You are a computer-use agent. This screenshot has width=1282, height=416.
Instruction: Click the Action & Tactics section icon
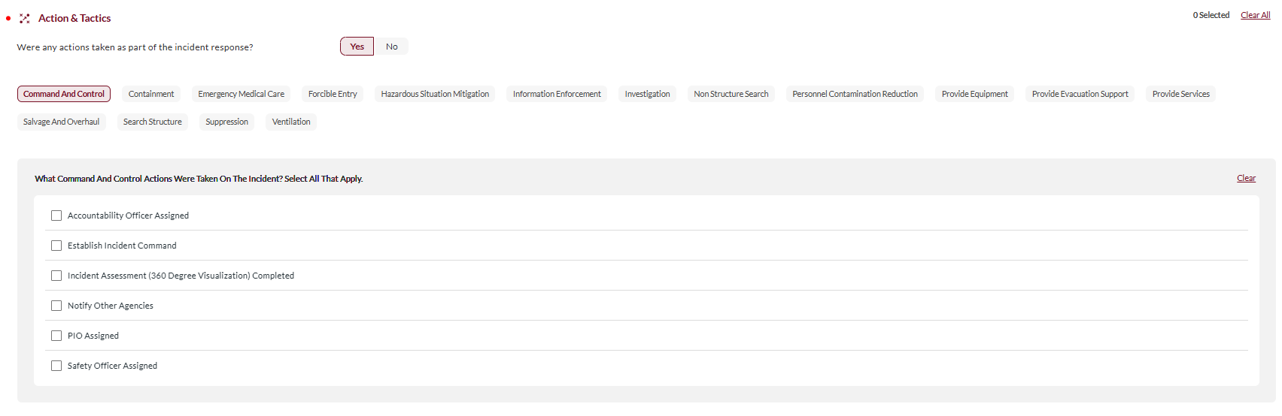25,19
